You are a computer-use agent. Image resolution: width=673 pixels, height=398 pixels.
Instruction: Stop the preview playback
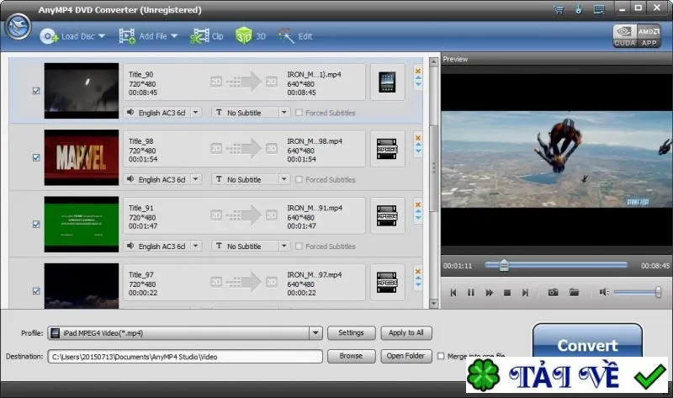[507, 293]
